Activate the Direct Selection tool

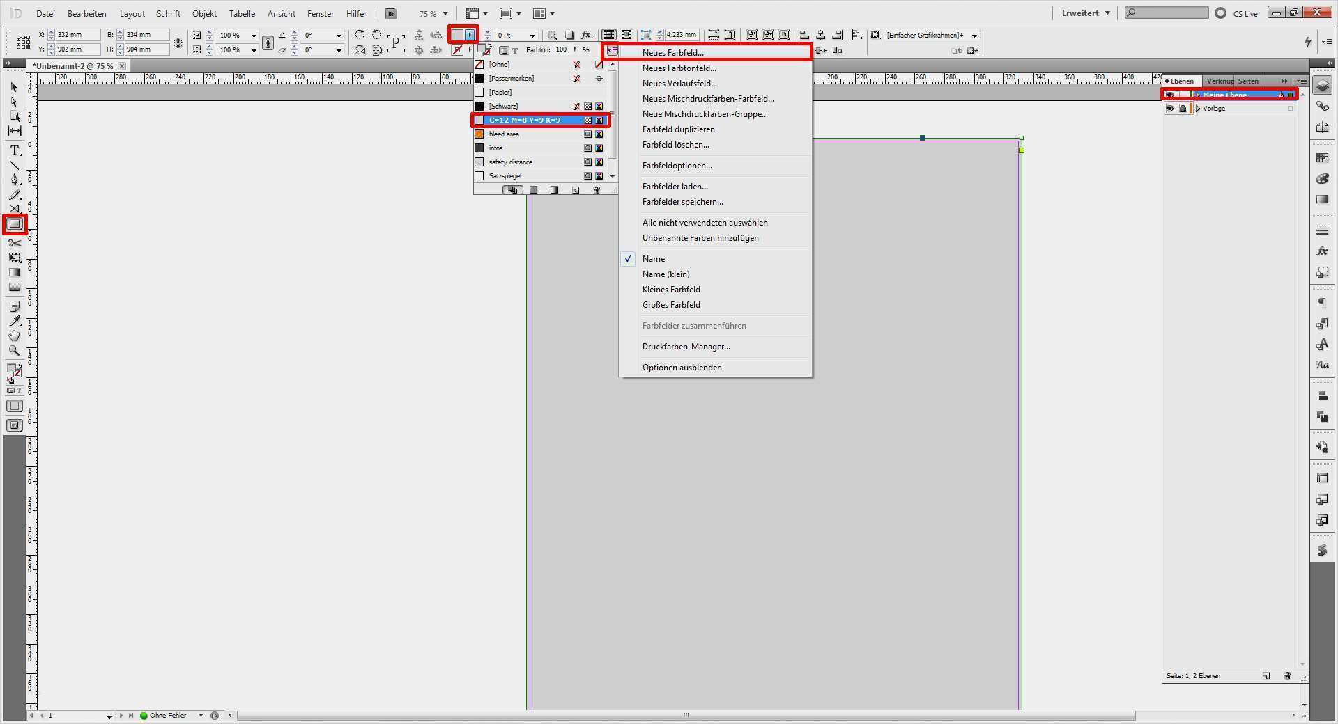click(14, 102)
